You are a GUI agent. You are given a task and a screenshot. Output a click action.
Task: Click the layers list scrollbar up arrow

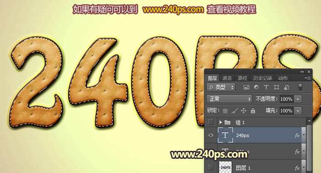point(309,121)
